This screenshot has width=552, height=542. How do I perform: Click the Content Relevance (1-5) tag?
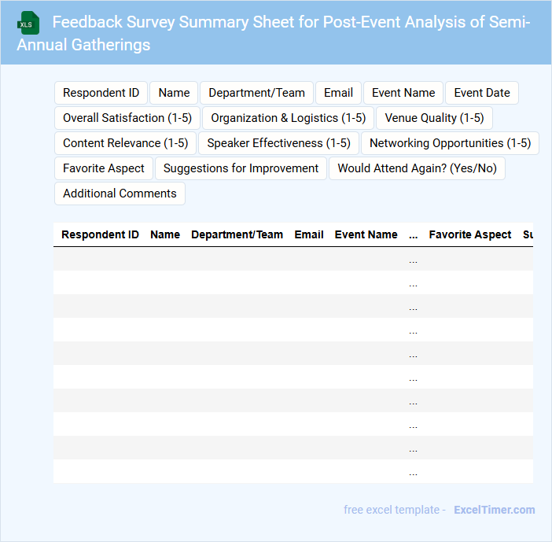click(125, 143)
